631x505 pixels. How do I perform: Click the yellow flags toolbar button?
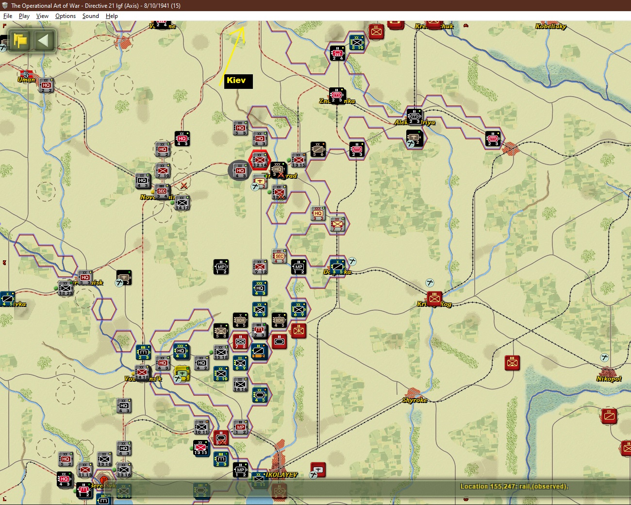(x=20, y=40)
